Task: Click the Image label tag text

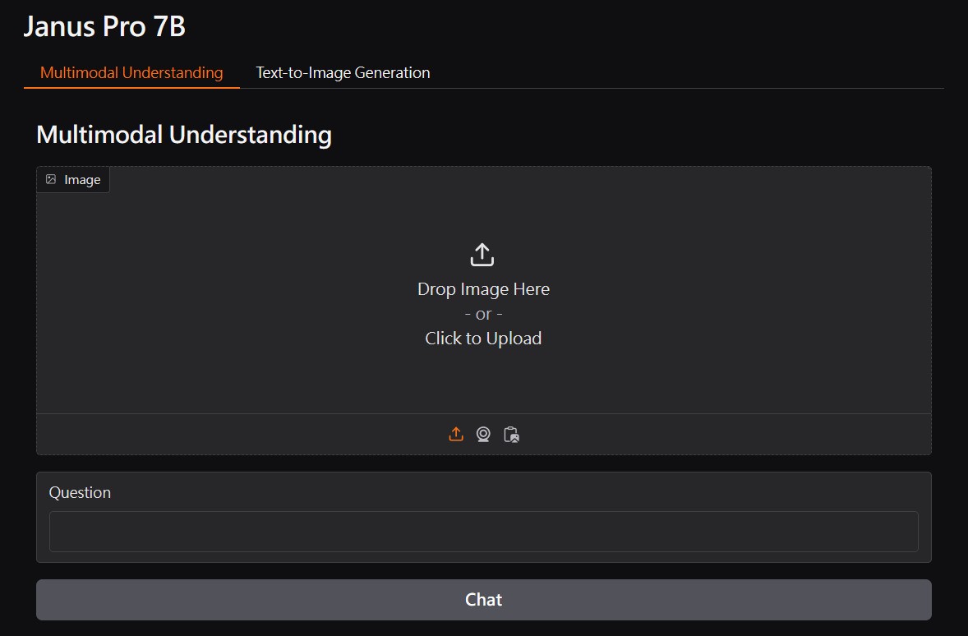Action: coord(82,180)
